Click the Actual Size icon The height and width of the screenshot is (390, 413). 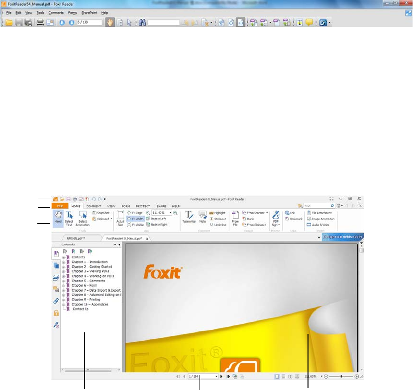click(120, 218)
